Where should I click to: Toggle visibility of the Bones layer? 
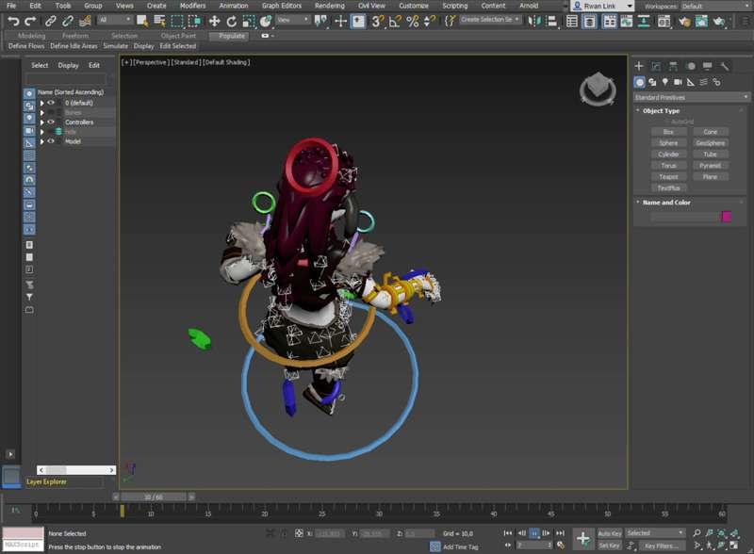tap(51, 112)
